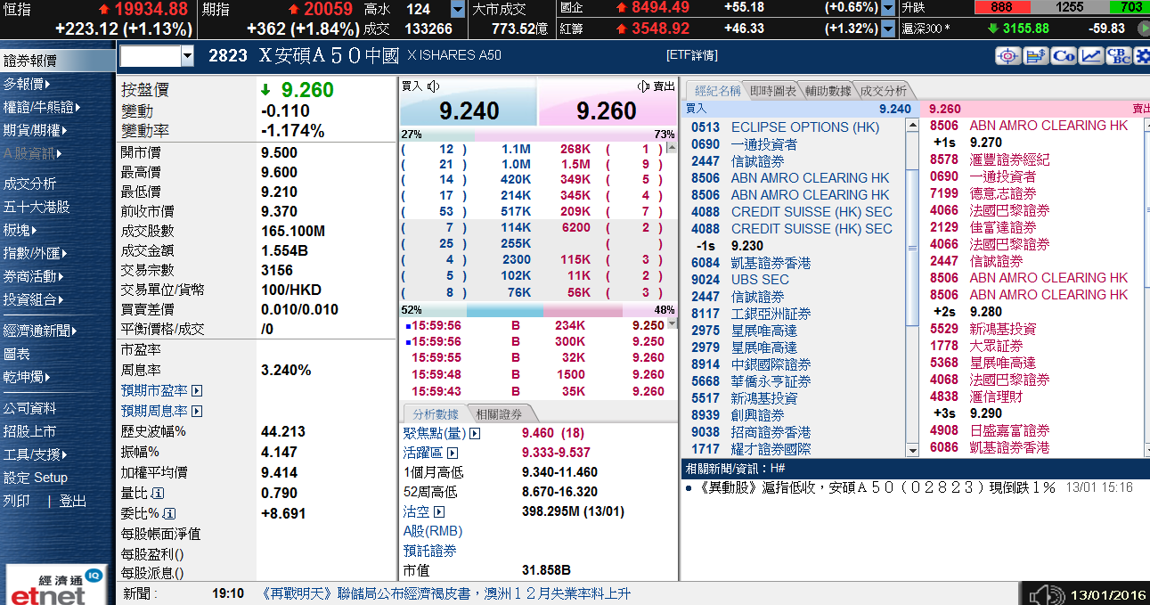Switch to the 即時圖表 tab
Viewport: 1150px width, 605px height.
point(772,91)
